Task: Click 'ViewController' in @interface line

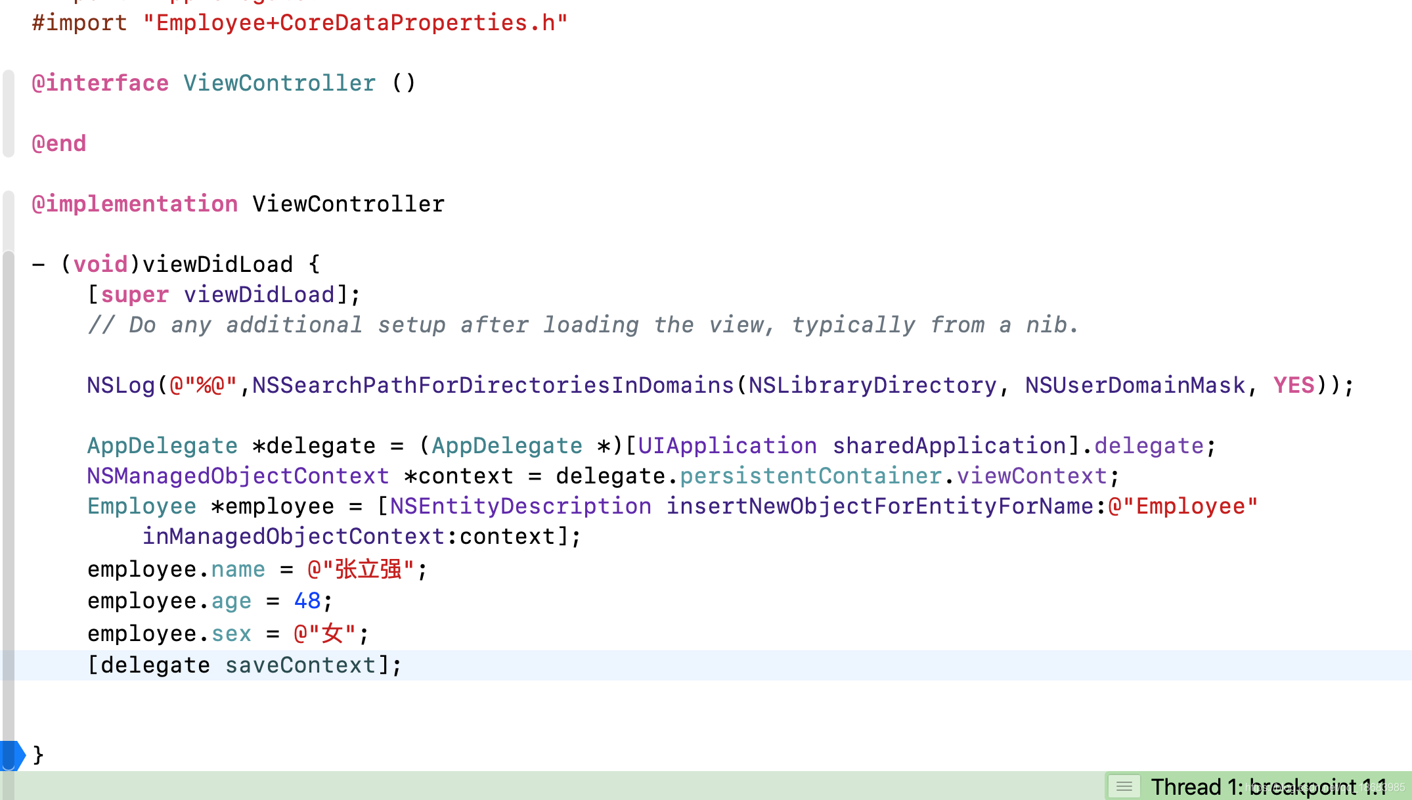Action: 279,83
